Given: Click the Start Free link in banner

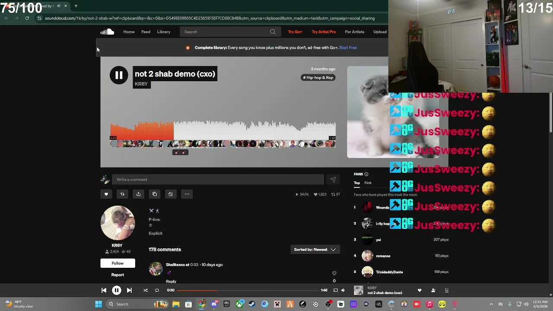Looking at the screenshot, I should (348, 48).
